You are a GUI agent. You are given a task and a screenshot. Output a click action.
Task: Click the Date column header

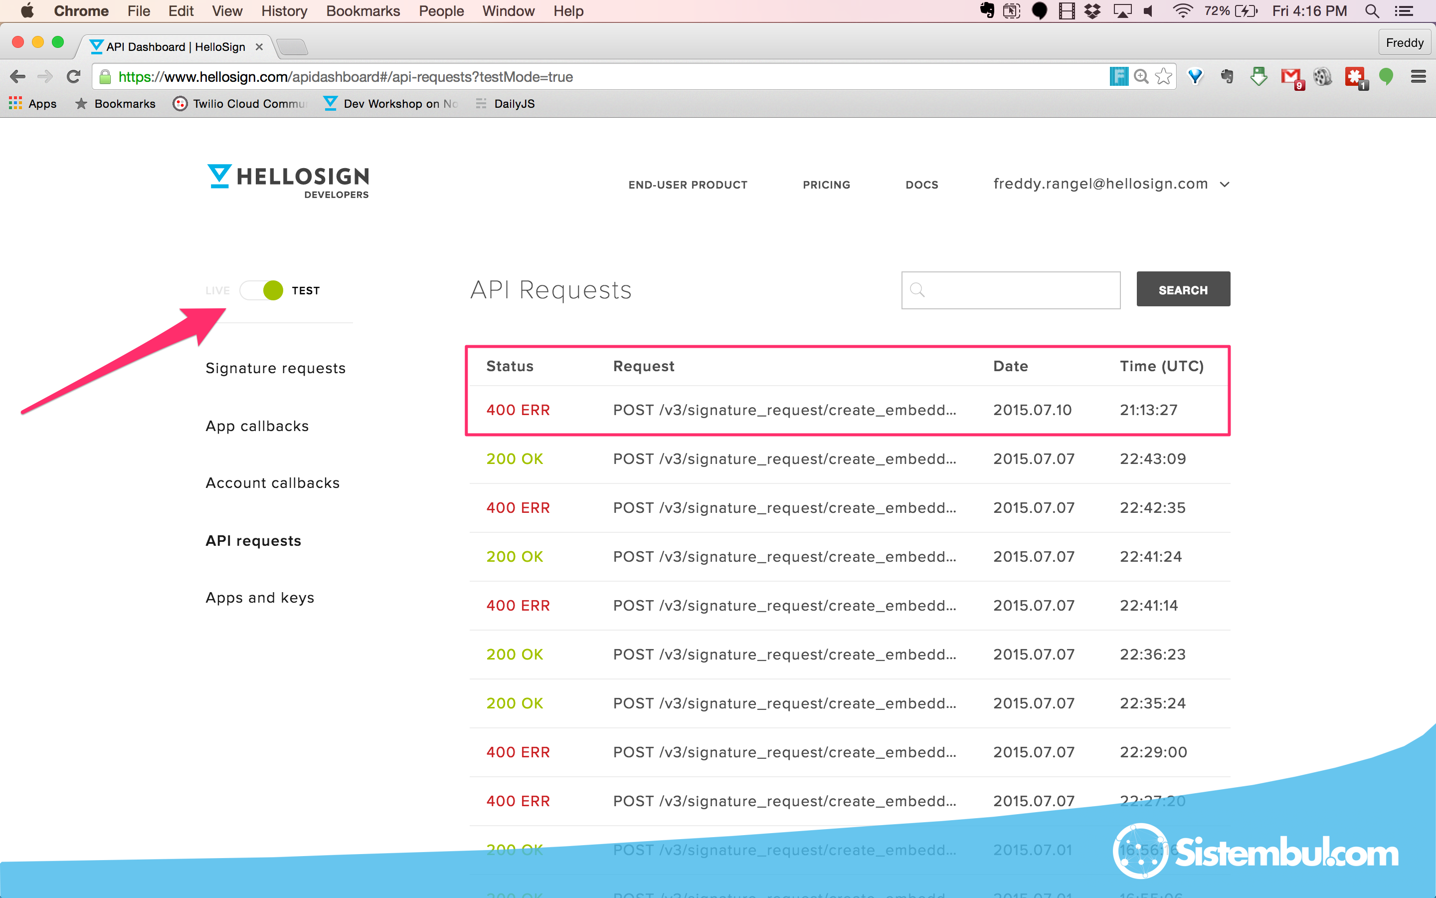pos(1011,366)
